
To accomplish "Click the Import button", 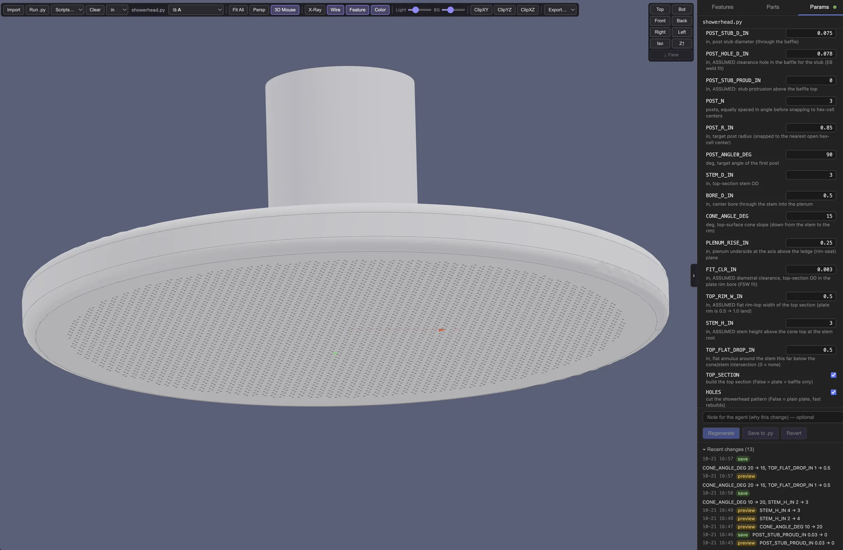I will 14,10.
